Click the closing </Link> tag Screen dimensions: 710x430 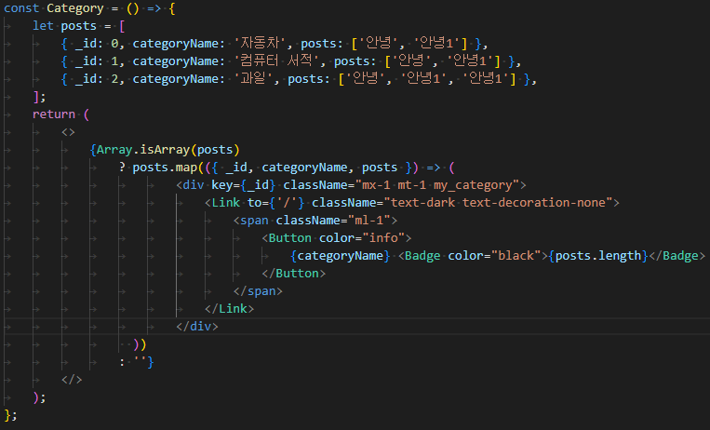(x=229, y=309)
